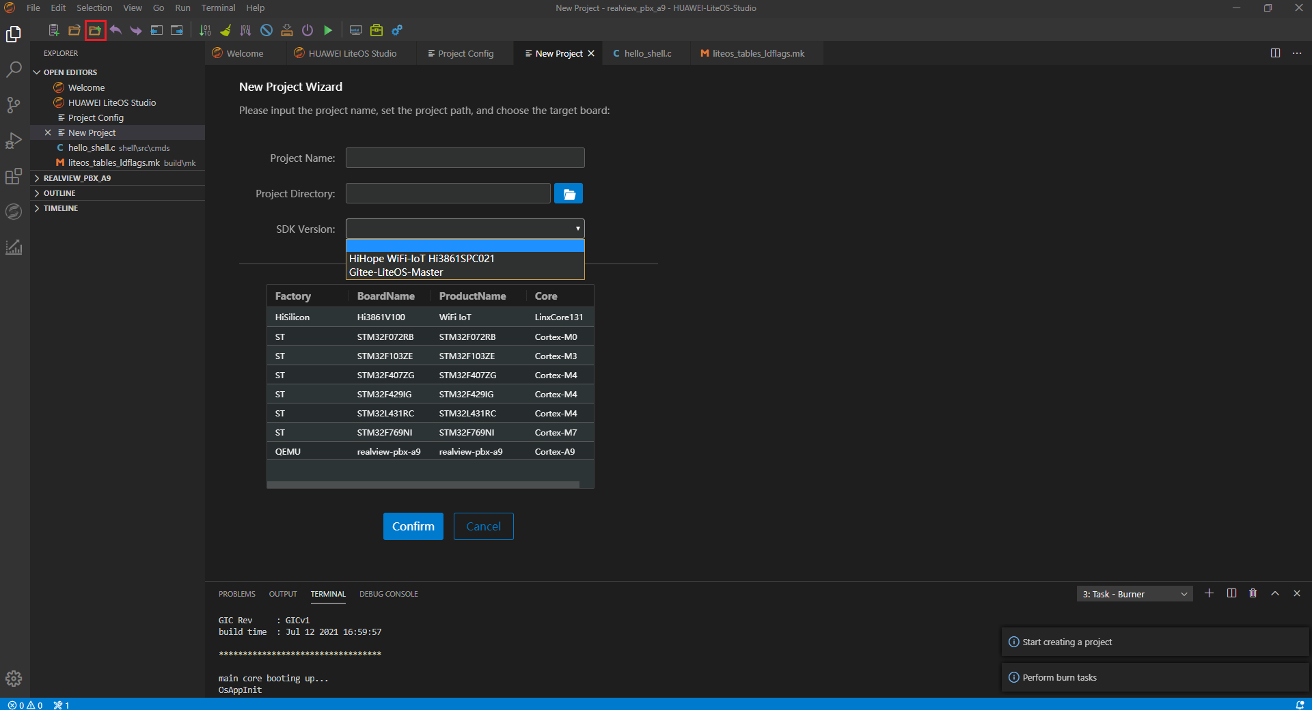Image resolution: width=1312 pixels, height=710 pixels.
Task: Click the purple power restart icon
Action: [x=307, y=30]
